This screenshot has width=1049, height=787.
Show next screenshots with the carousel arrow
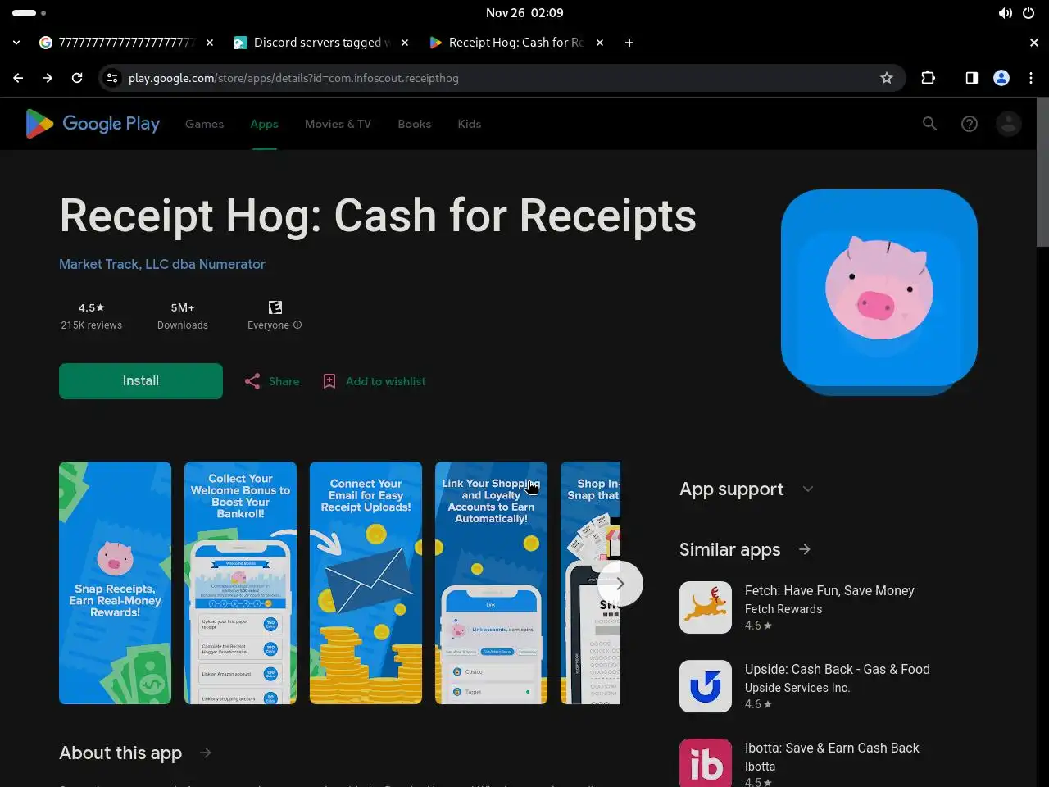[x=620, y=584]
